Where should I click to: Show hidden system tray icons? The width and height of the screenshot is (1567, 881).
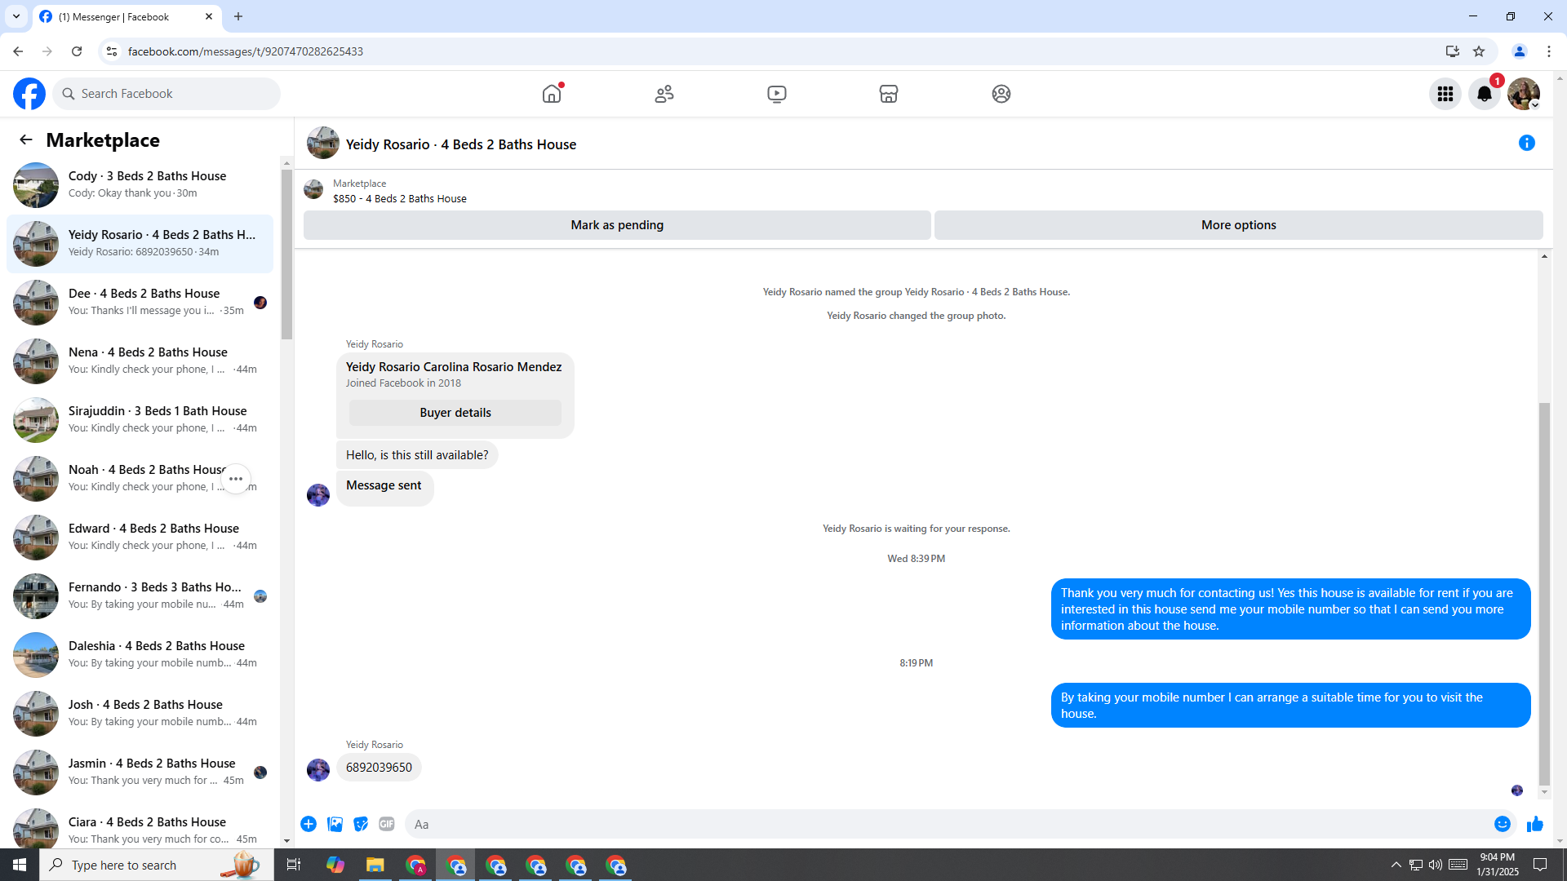[1396, 865]
